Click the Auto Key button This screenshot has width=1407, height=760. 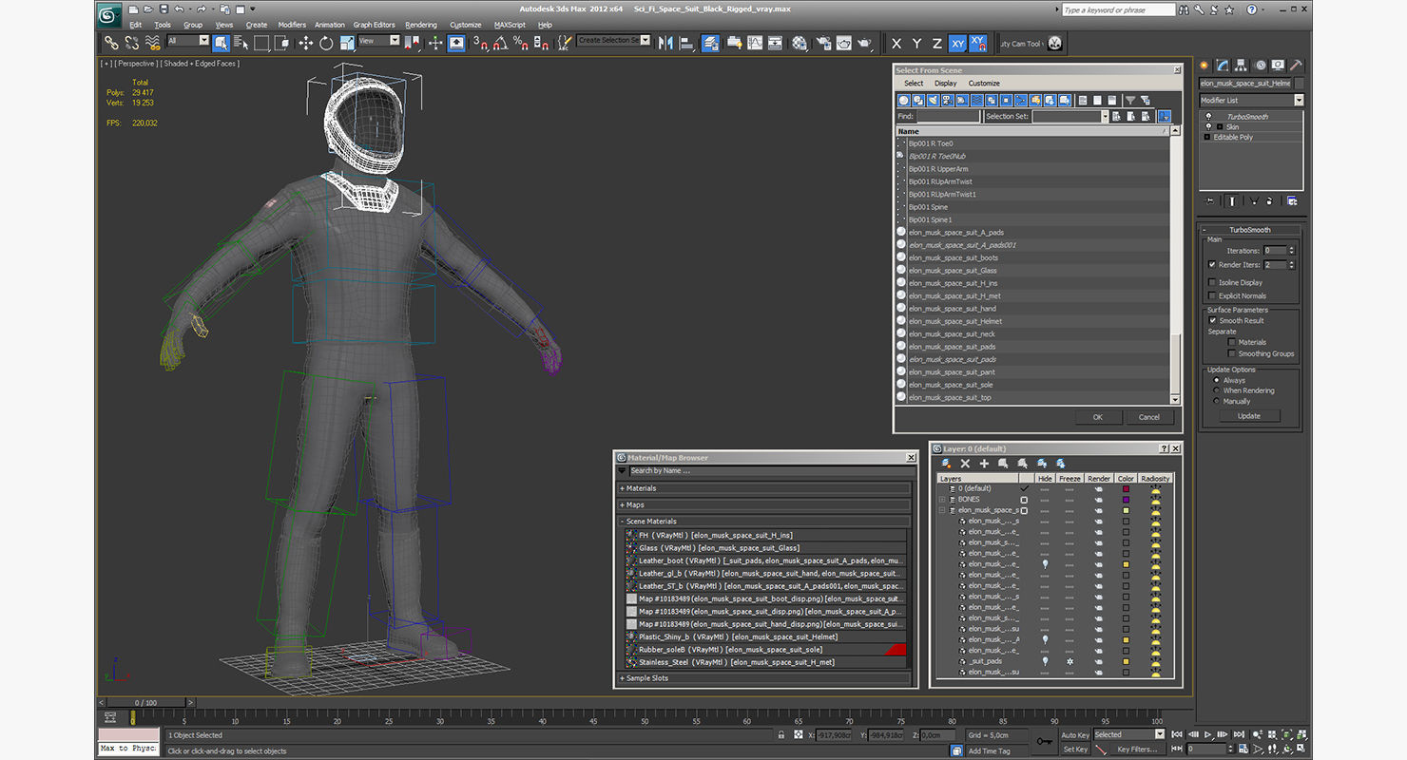pos(1075,735)
